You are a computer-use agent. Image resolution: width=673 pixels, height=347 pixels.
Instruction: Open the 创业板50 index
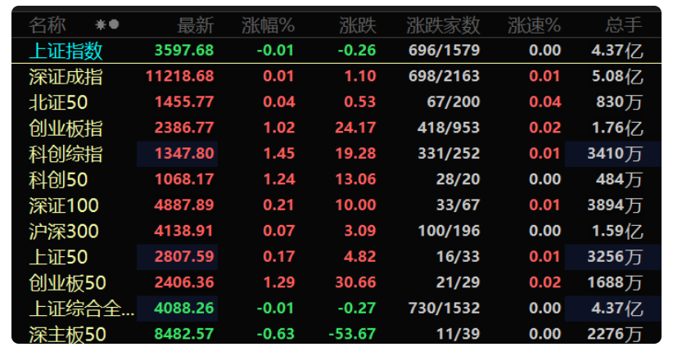click(x=67, y=282)
